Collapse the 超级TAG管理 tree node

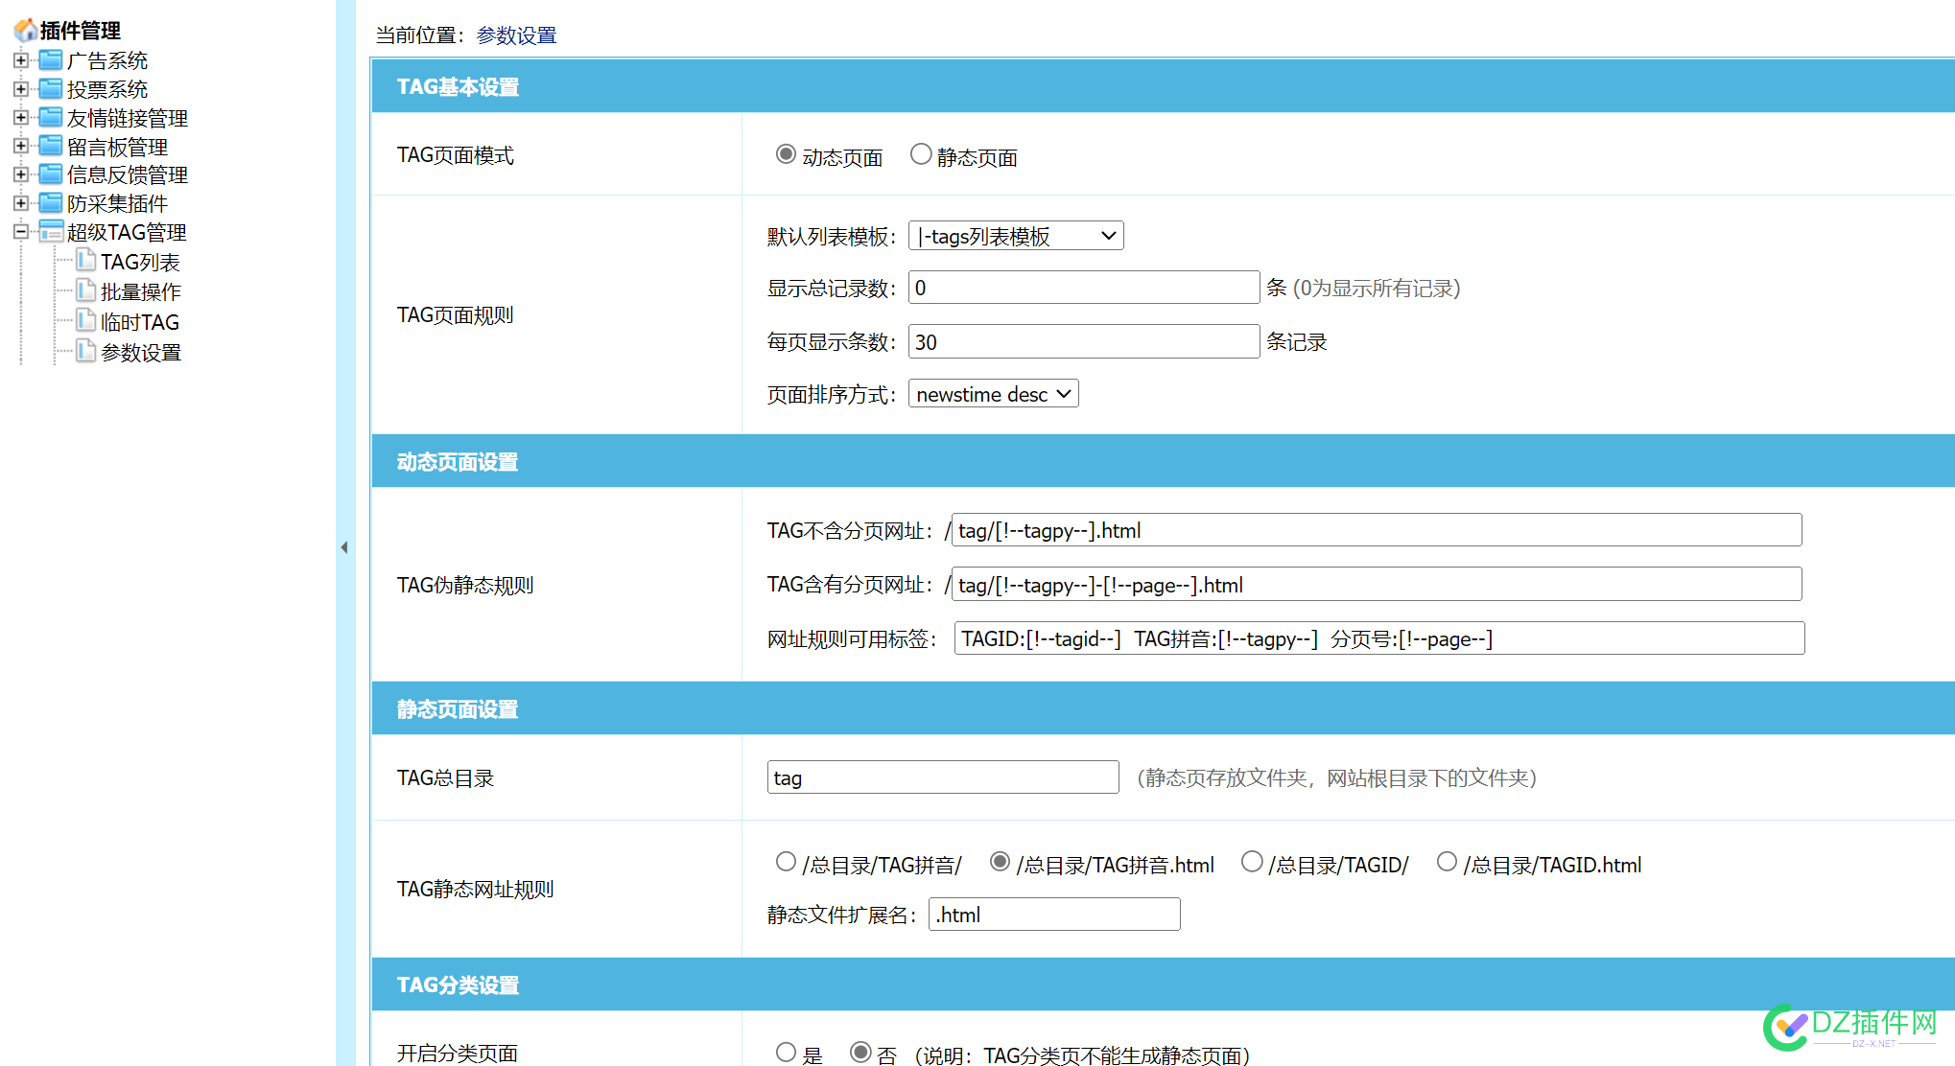pyautogui.click(x=21, y=232)
